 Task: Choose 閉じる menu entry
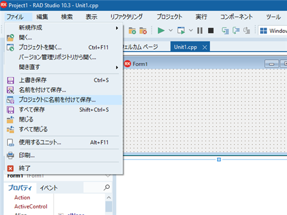click(x=63, y=119)
